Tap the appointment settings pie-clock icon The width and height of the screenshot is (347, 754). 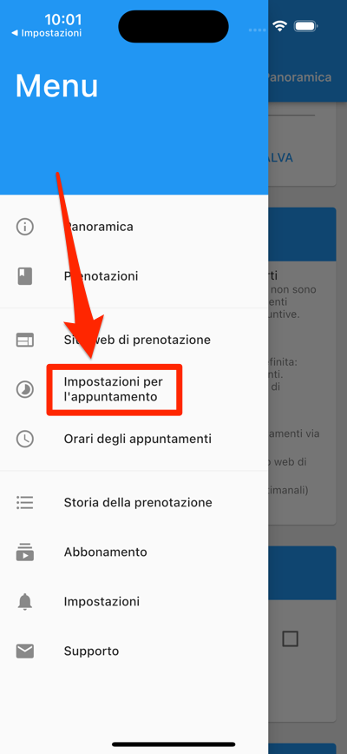point(25,389)
